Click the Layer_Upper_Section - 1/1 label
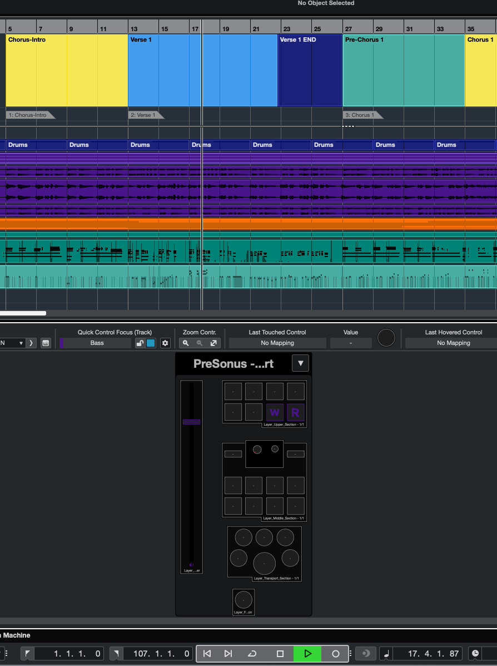The height and width of the screenshot is (666, 497). point(284,425)
